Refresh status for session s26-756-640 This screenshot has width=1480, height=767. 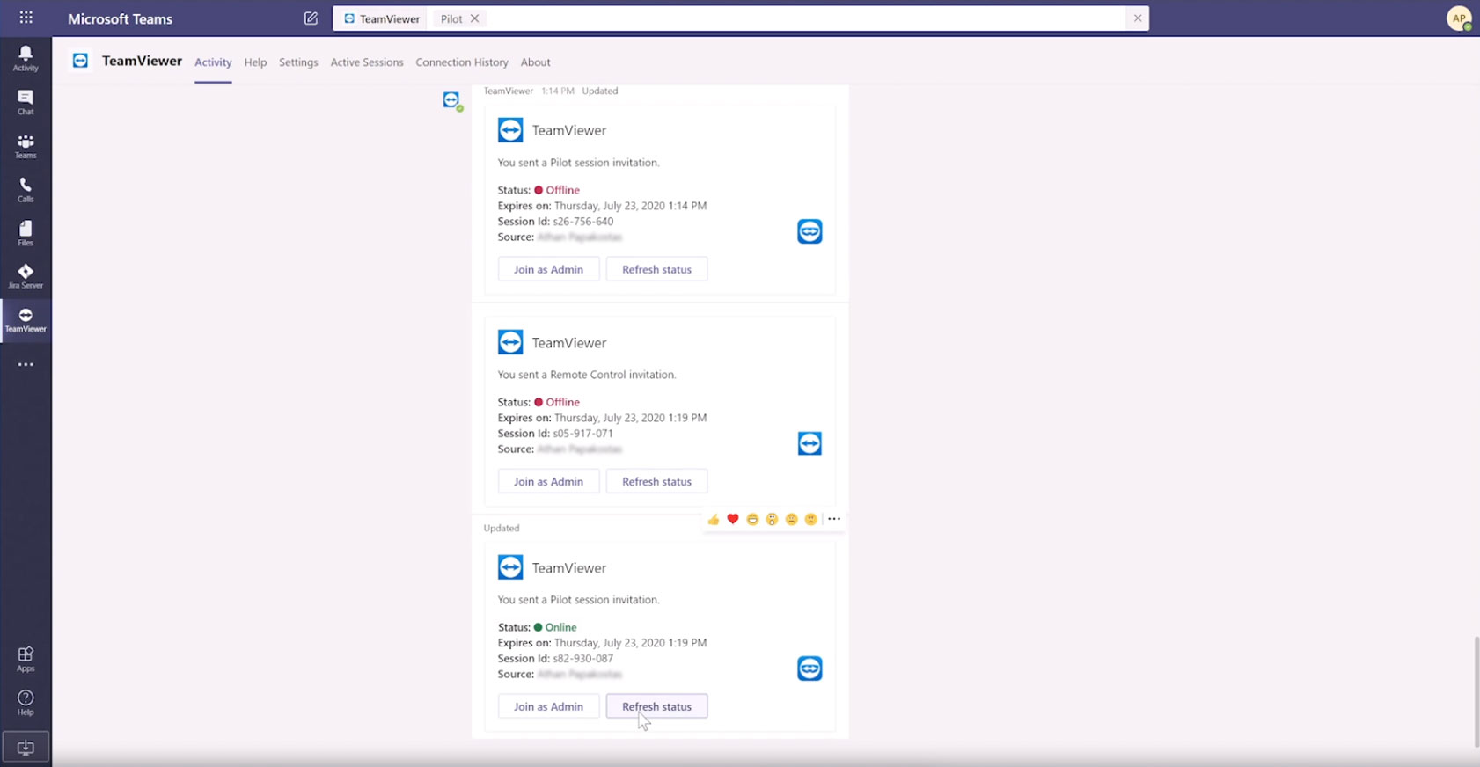(x=656, y=269)
